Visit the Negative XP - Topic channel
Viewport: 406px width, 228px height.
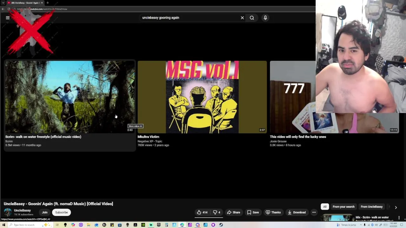[150, 141]
